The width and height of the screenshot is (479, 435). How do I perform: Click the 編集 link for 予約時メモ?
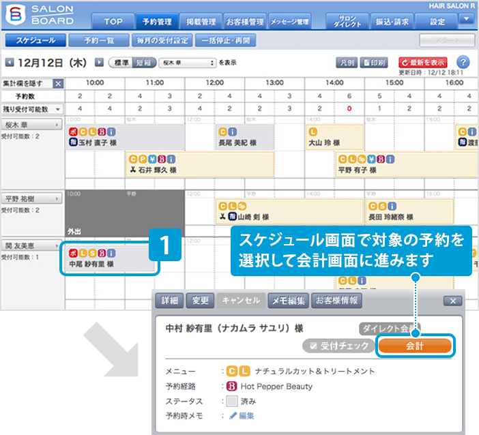click(x=246, y=416)
